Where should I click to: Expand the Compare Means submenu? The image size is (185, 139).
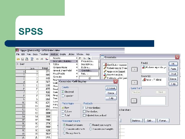coord(64,67)
